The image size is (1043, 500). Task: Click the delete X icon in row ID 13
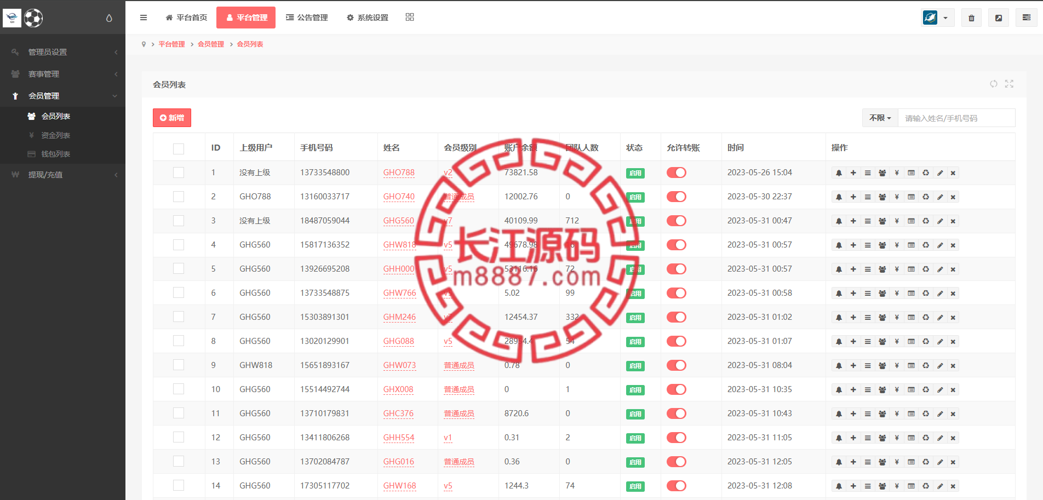point(953,462)
